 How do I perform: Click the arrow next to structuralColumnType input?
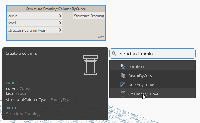[x=60, y=30]
